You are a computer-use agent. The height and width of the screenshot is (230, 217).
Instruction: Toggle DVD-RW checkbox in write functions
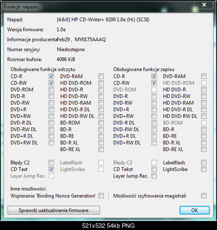154,103
